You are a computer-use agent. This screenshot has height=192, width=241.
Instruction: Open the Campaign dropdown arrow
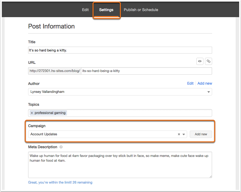pos(184,134)
